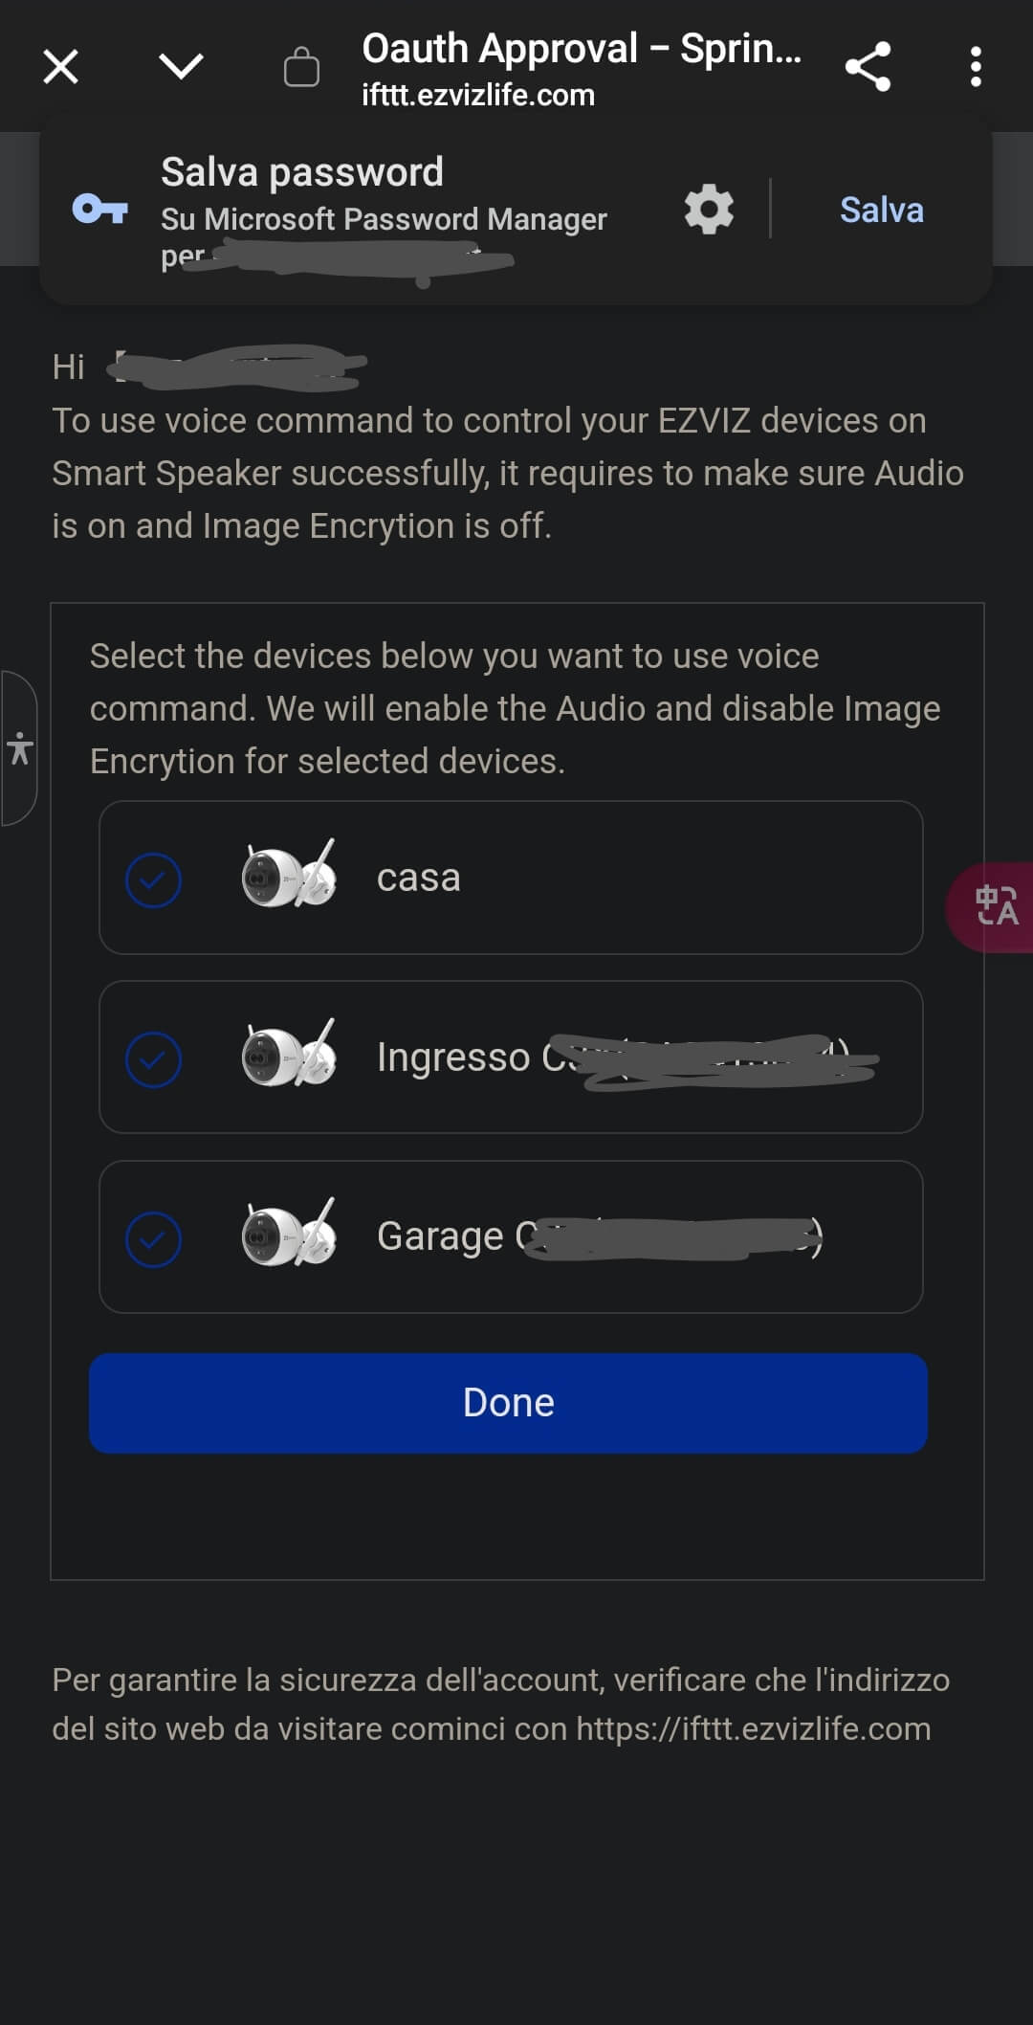Tap the Ingresso camera thumbnail

pos(289,1054)
